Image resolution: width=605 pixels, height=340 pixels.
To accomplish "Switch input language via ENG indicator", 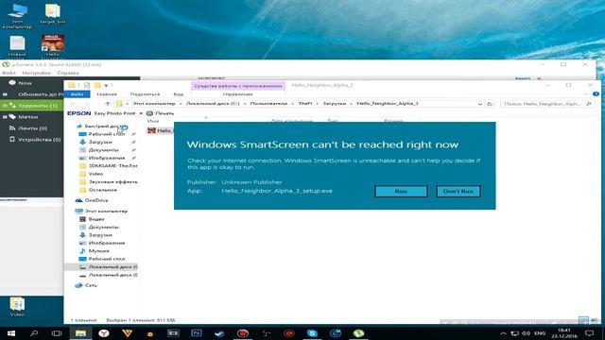I will pos(540,333).
